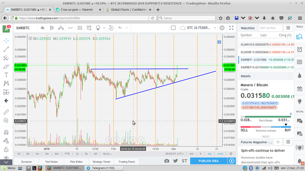Toggle auto scale
The height and width of the screenshot is (171, 305).
tap(220, 154)
